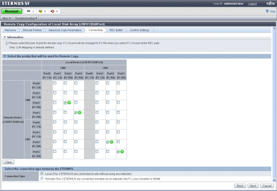Viewport: 277px width, 191px height.
Task: Open the warning message count icon
Action: pyautogui.click(x=41, y=12)
